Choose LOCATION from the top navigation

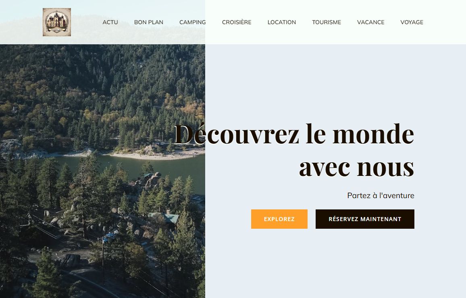282,22
